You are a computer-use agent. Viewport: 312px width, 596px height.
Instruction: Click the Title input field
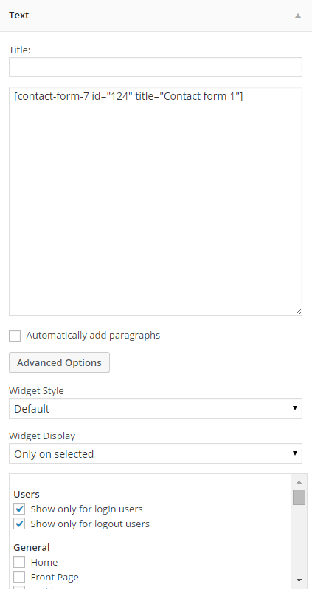[x=156, y=67]
